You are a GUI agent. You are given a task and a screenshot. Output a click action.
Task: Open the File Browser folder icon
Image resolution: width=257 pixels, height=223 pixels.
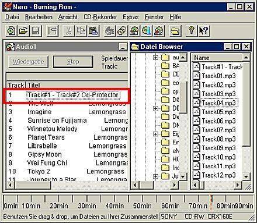[x=175, y=31]
